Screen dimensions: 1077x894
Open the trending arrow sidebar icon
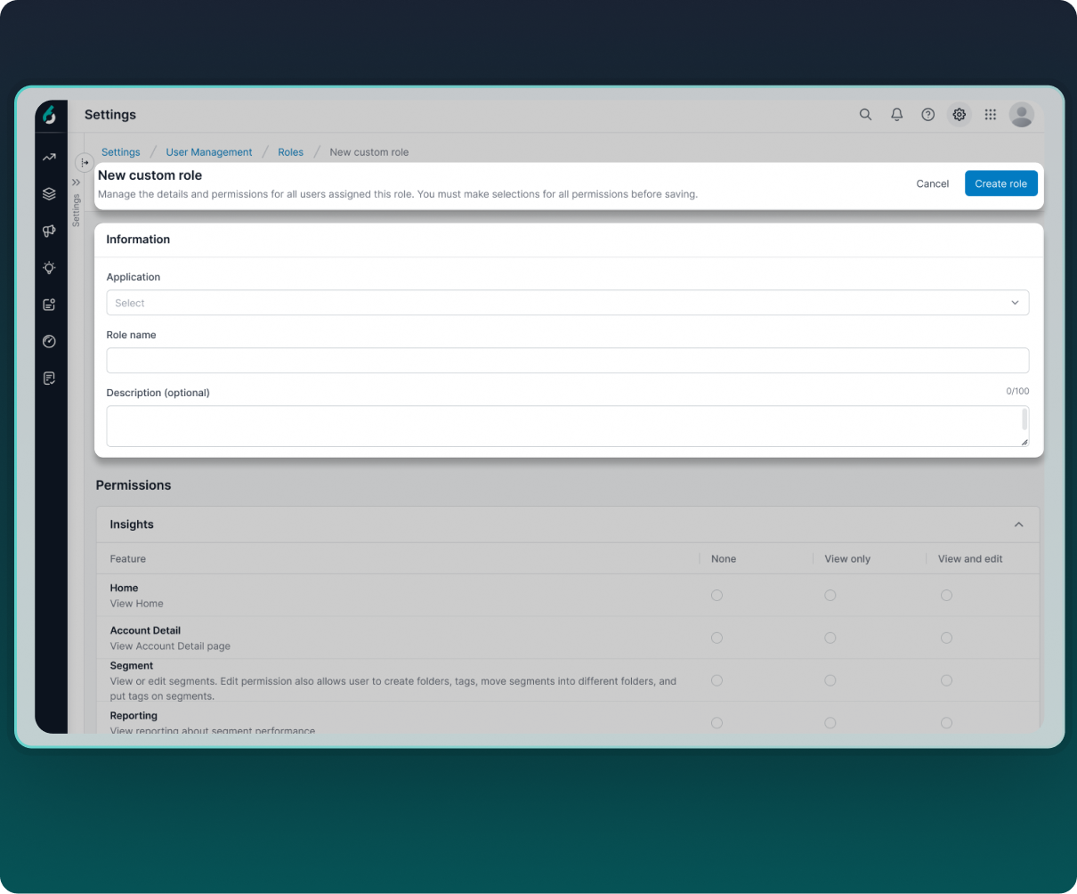[x=49, y=158]
